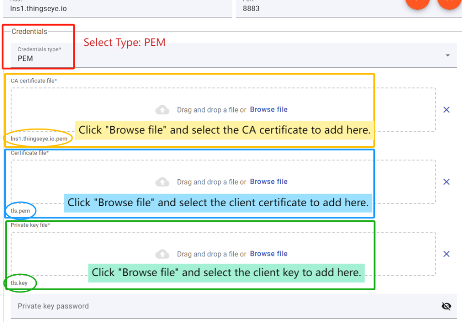
Task: Click the 'Drag and drop a file or' text for Private key
Action: click(x=211, y=254)
